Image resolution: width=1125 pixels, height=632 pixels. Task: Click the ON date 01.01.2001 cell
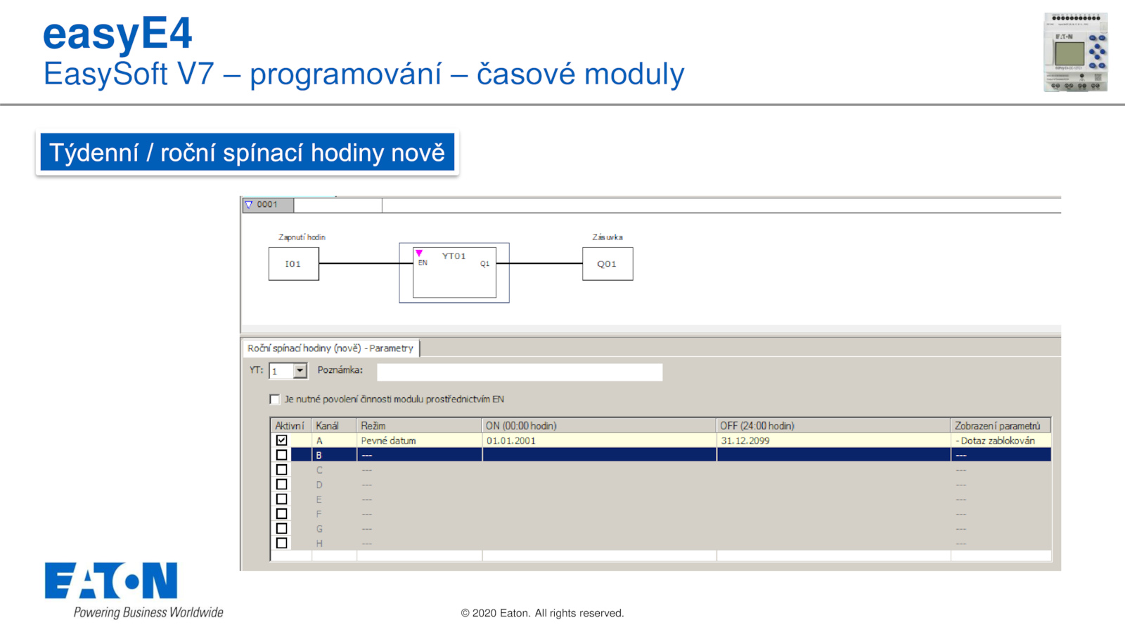pyautogui.click(x=599, y=440)
